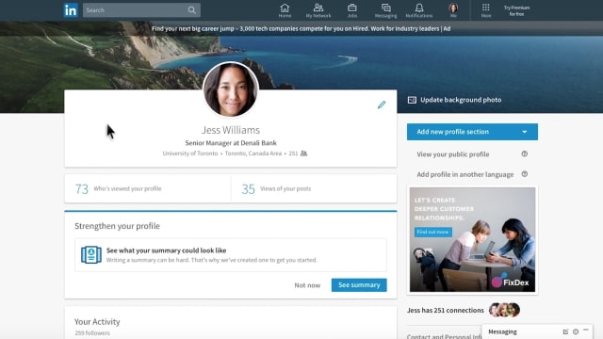
Task: Click Add profile in another language
Action: click(464, 174)
